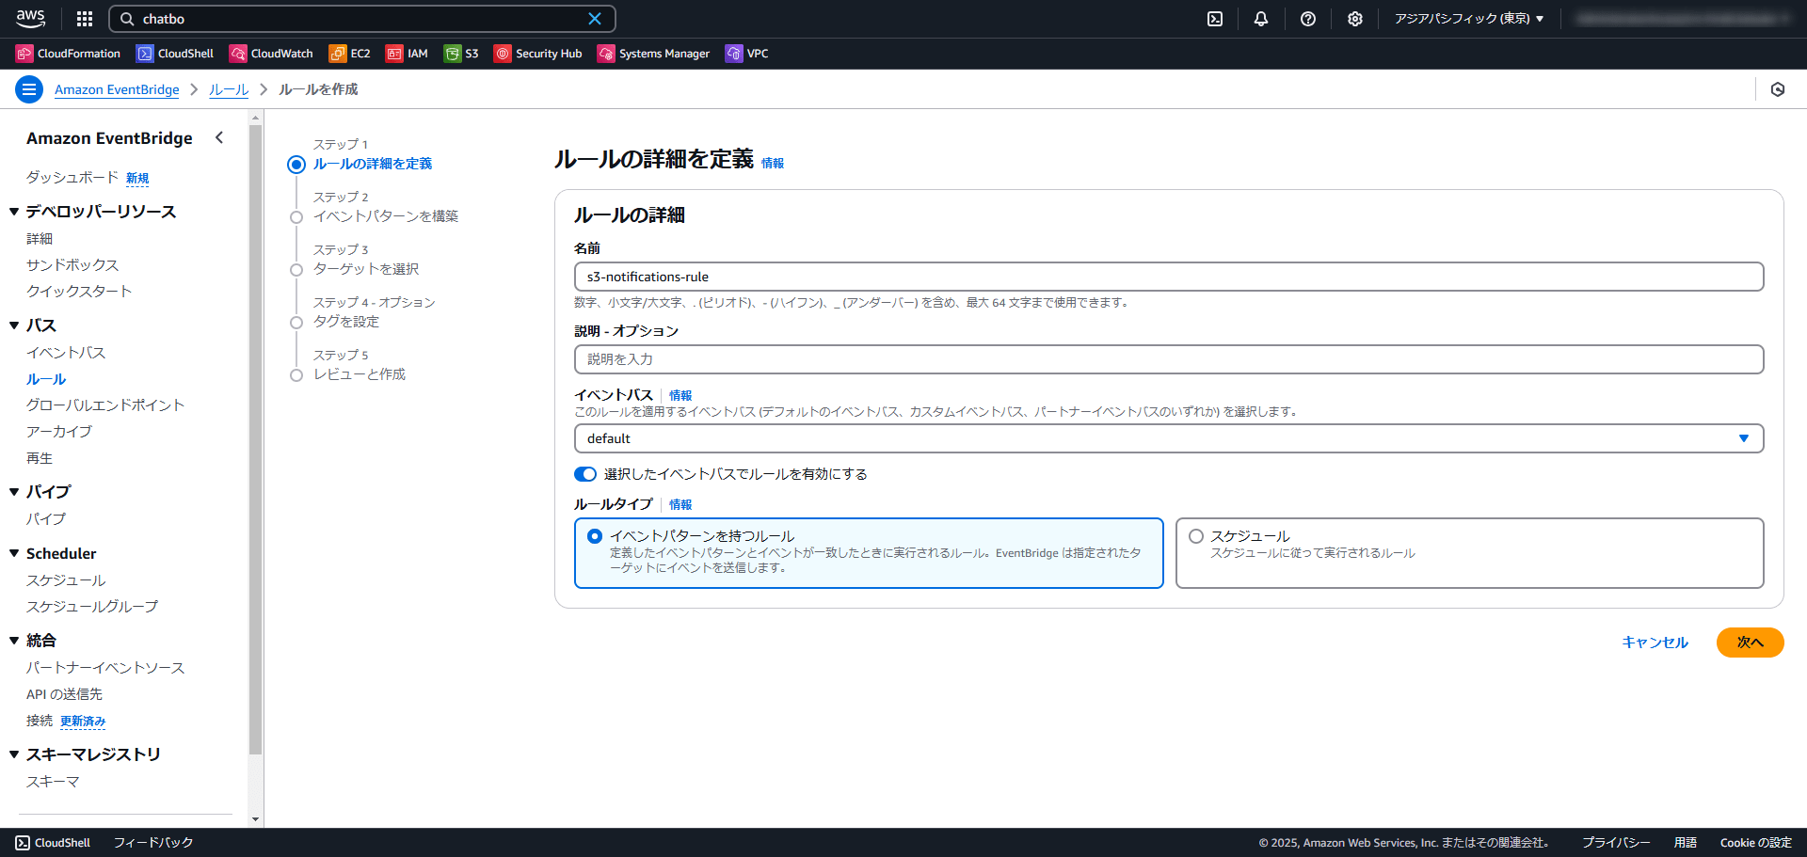This screenshot has width=1807, height=857.
Task: Click 情報 link beside イベントバス label
Action: click(x=680, y=395)
